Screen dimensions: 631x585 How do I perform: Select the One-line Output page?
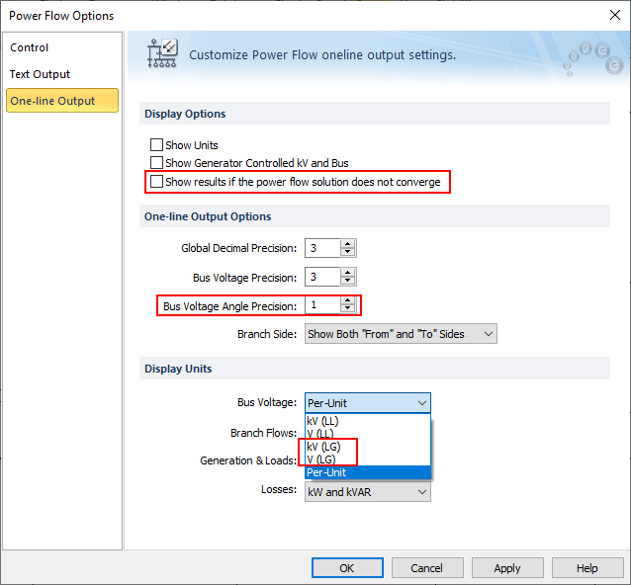[53, 101]
